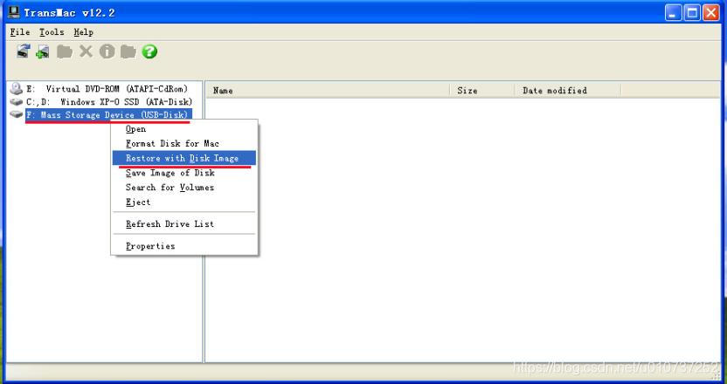
Task: Close the TransMac window
Action: pyautogui.click(x=710, y=12)
